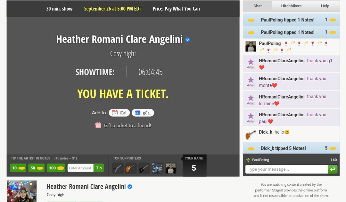Click the calendar icon in the iCal button
This screenshot has width=346, height=202.
pos(115,113)
